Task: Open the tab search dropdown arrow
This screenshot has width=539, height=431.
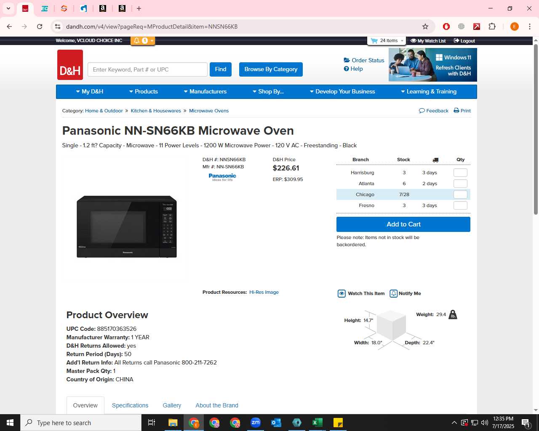Action: coord(8,8)
